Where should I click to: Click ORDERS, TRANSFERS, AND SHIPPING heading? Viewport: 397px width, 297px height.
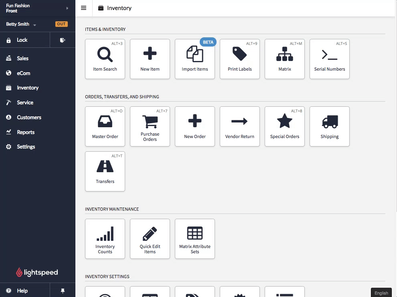122,97
